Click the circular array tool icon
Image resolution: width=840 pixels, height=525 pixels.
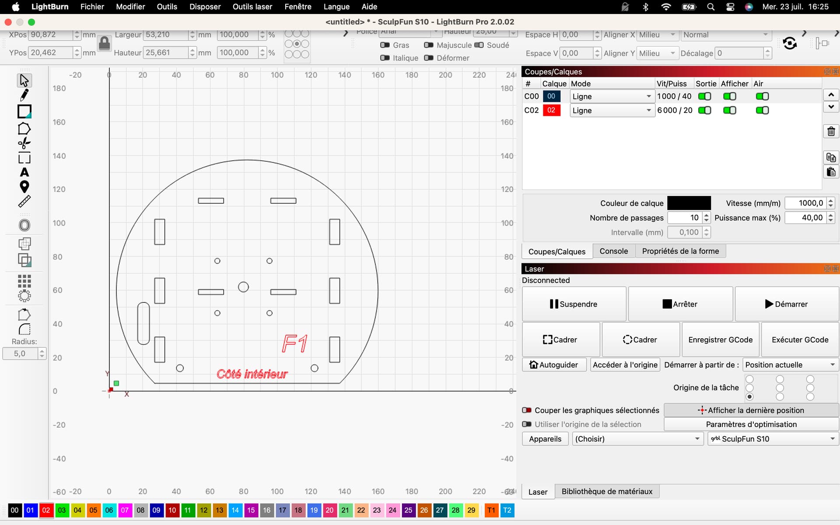24,296
